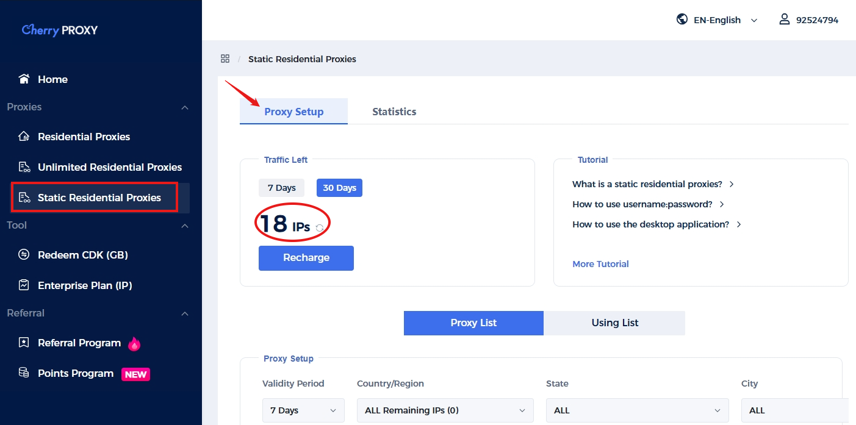
Task: Select the 7 Days traffic option
Action: tap(281, 188)
